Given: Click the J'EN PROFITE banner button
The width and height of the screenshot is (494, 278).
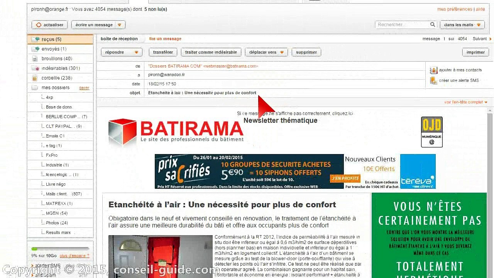Looking at the screenshot, I should [x=345, y=178].
